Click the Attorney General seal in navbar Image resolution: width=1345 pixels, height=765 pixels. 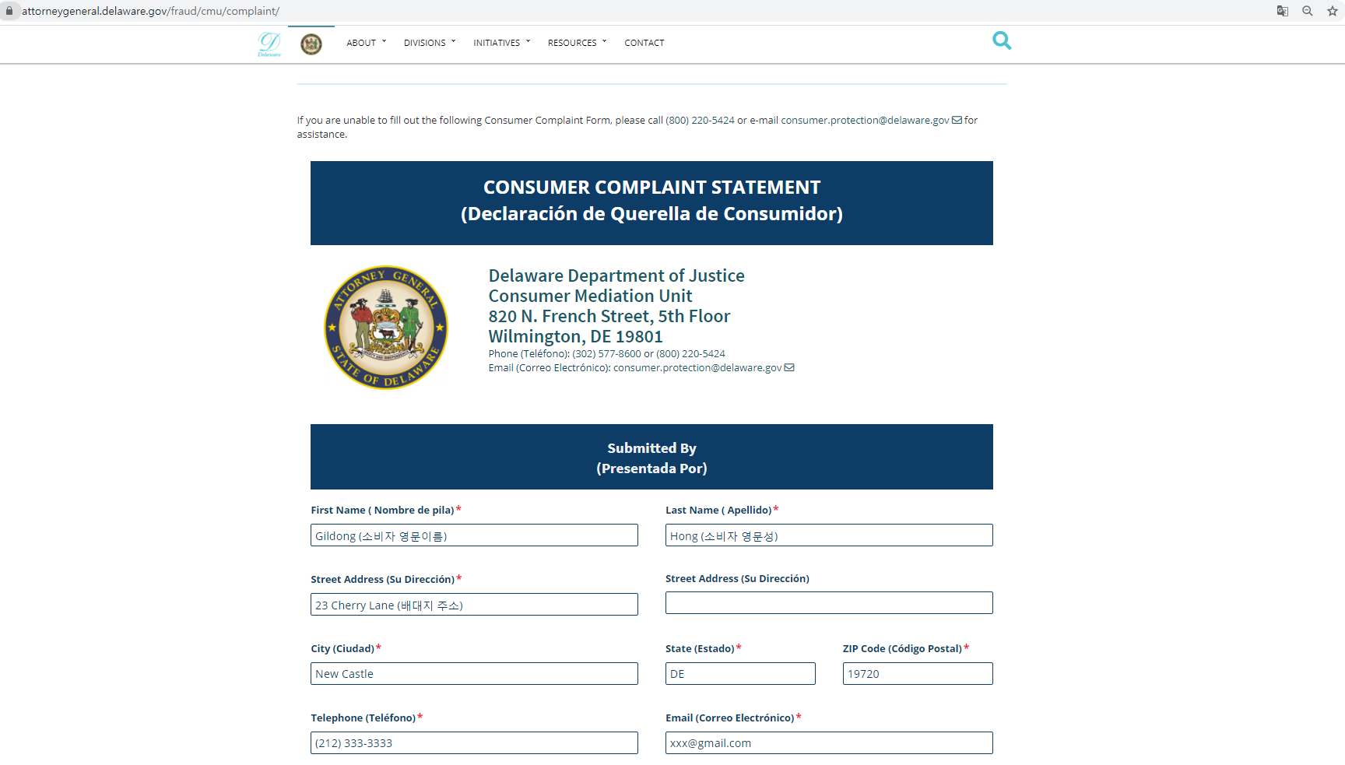point(311,44)
